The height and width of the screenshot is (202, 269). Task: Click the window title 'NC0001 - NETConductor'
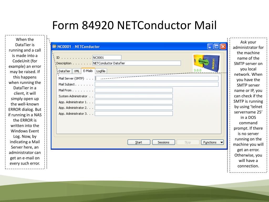[78, 47]
